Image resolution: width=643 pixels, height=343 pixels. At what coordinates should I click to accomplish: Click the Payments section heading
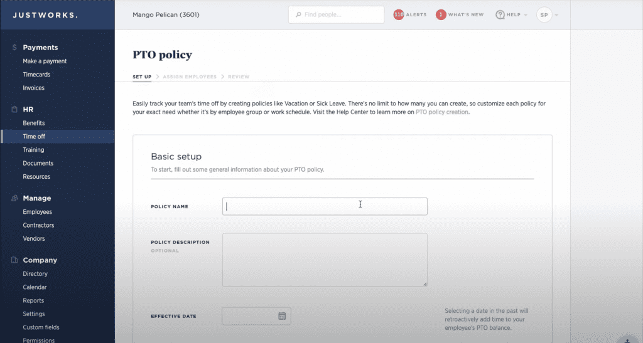click(40, 48)
